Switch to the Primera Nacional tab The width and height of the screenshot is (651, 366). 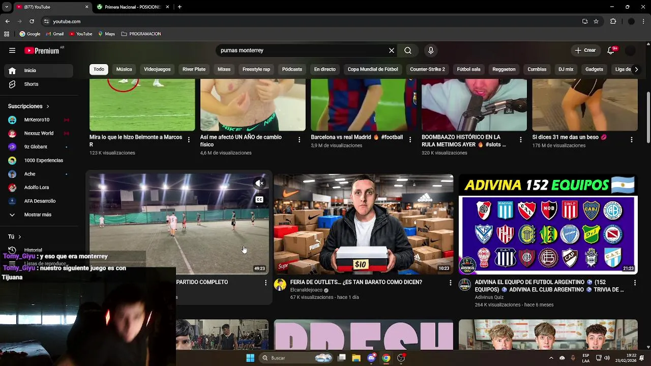click(x=132, y=7)
